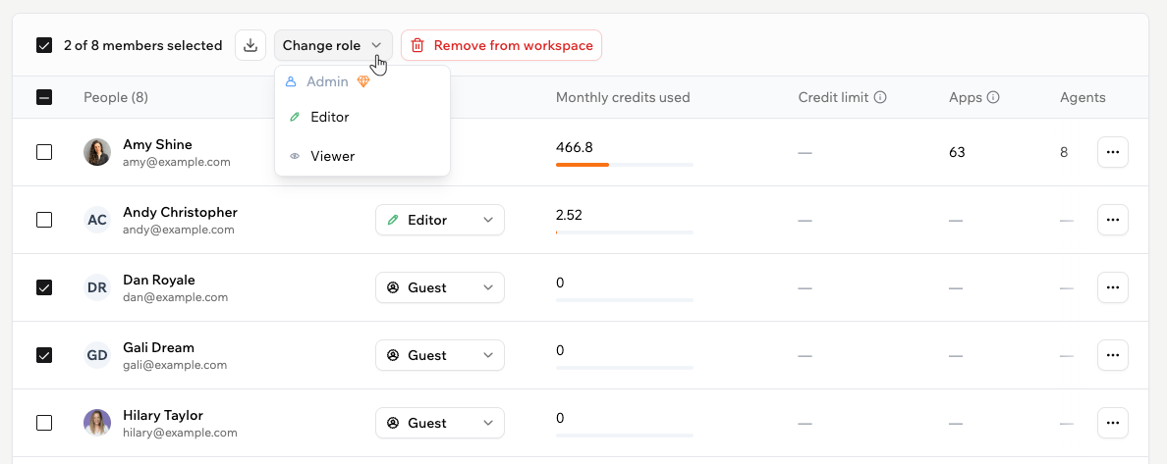Choose Viewer in the Change role menu
The height and width of the screenshot is (464, 1167).
tap(362, 156)
